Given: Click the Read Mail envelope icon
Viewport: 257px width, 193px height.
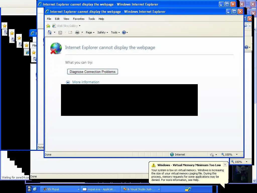Looking at the screenshot, I should (x=70, y=32).
